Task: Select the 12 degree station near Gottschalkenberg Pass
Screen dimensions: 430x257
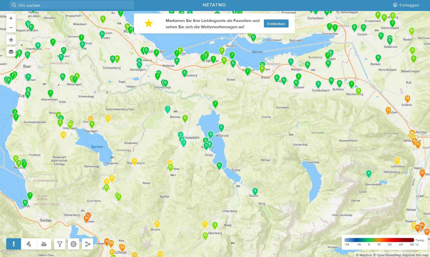Action: tap(108, 118)
